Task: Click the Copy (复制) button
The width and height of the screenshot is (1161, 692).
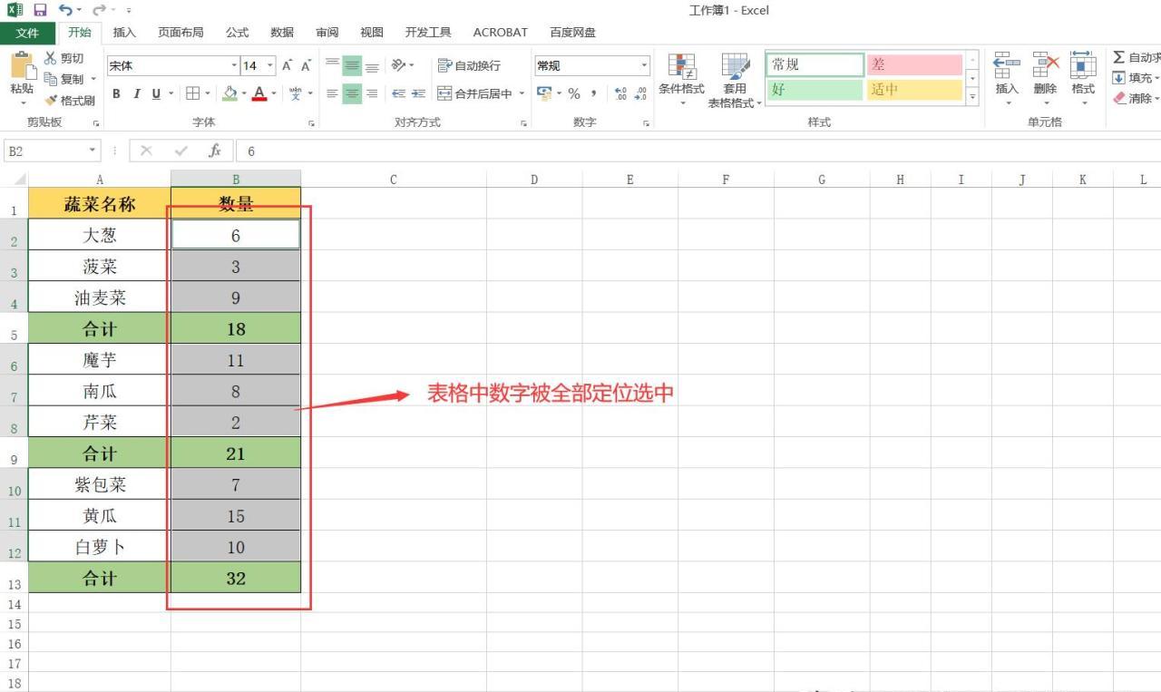Action: click(65, 79)
